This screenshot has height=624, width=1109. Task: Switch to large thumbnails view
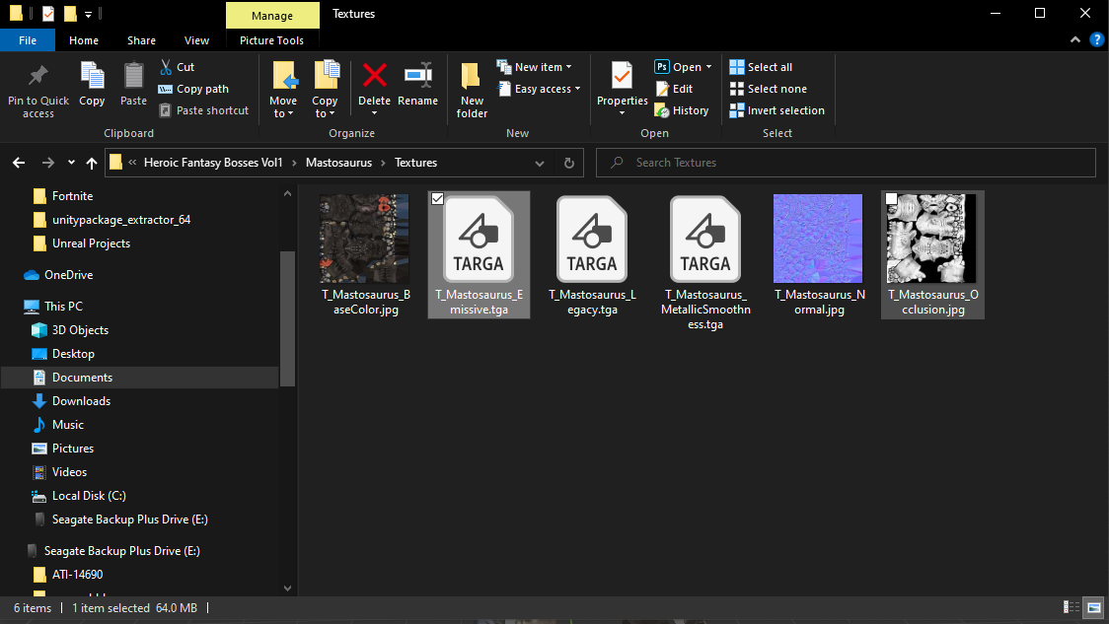click(x=1093, y=607)
